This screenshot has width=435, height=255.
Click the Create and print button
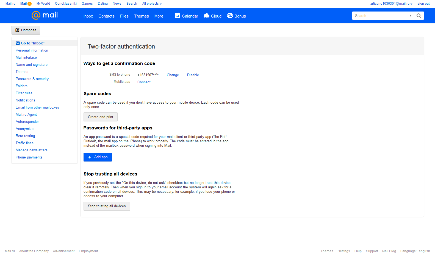point(101,117)
